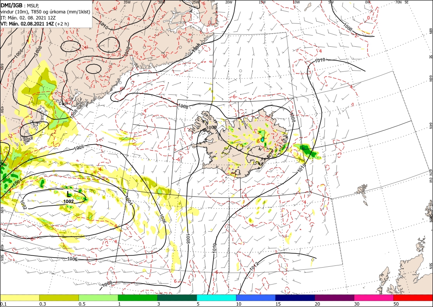Click the 'IT: Mán. 02. 08. 2021 12Z' line
This screenshot has width=433, height=307.
pos(29,18)
